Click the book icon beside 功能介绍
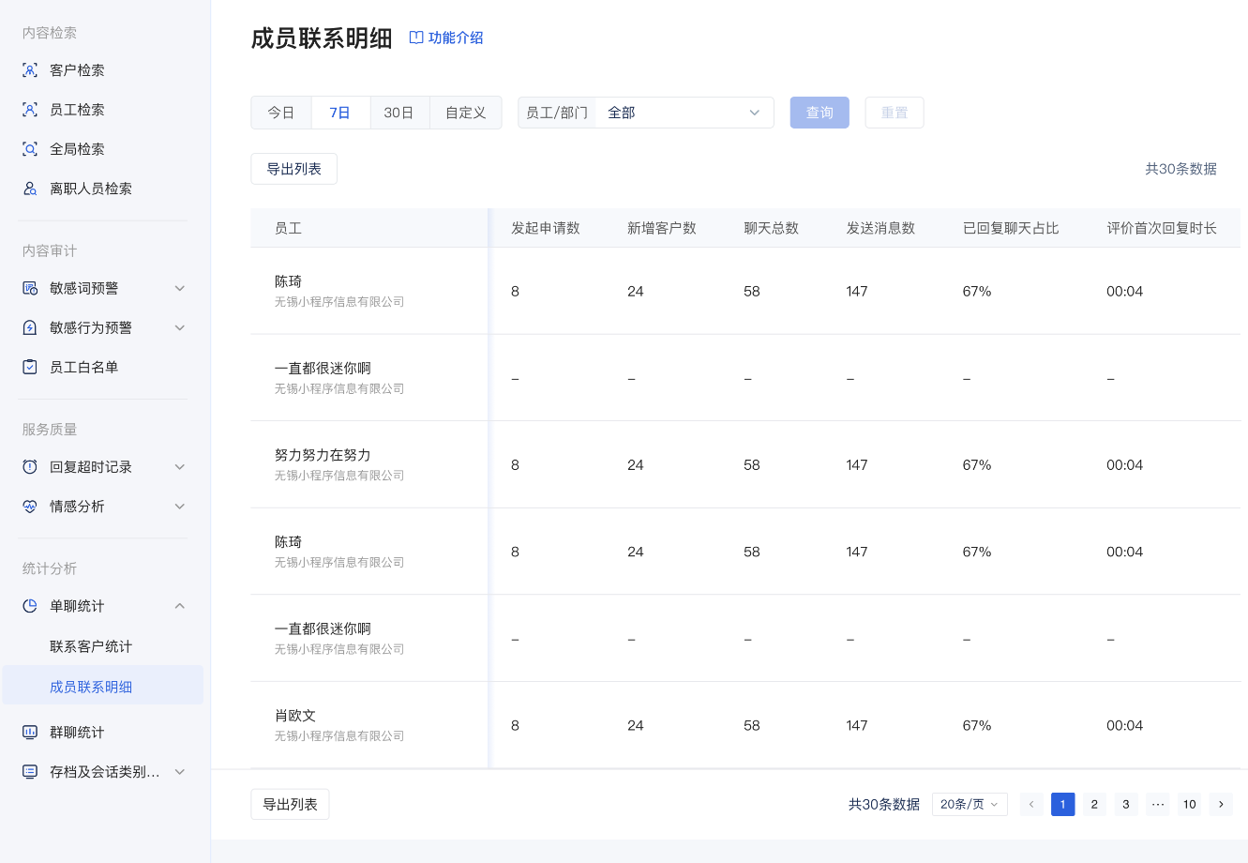The width and height of the screenshot is (1248, 863). 416,38
